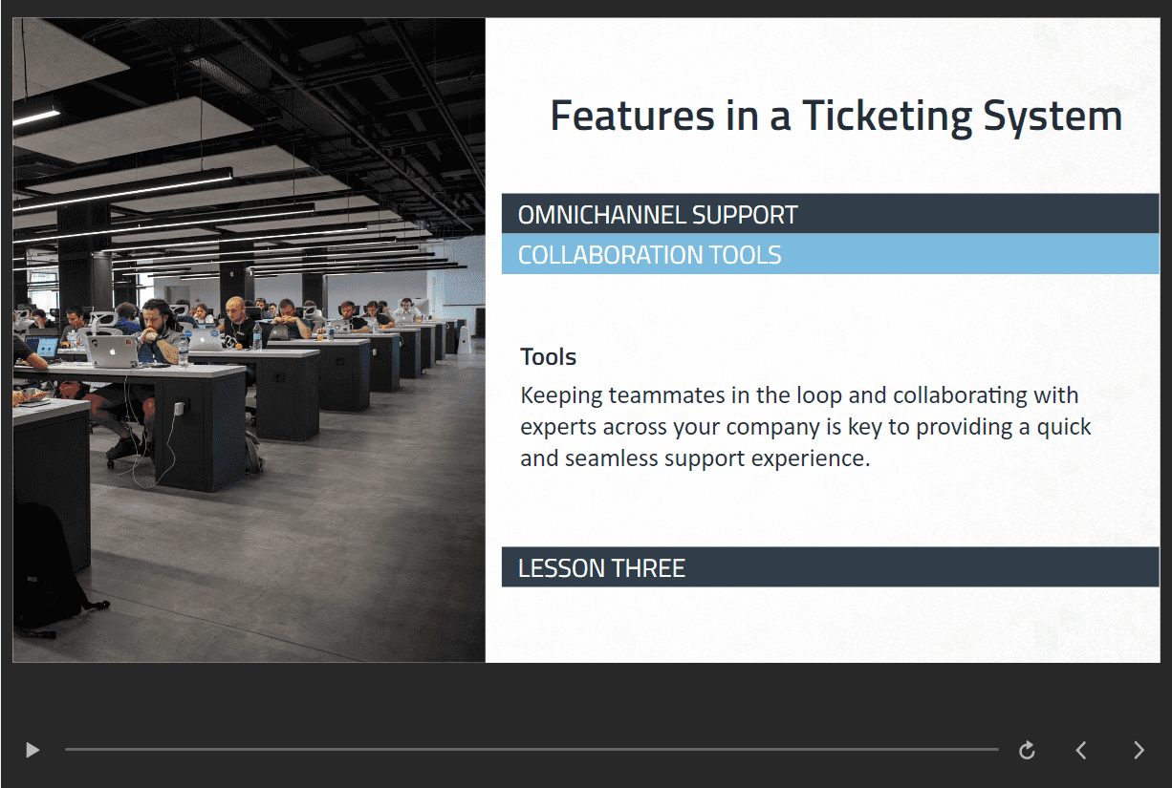1172x788 pixels.
Task: Click the open-office photograph on the slide
Action: [x=249, y=340]
